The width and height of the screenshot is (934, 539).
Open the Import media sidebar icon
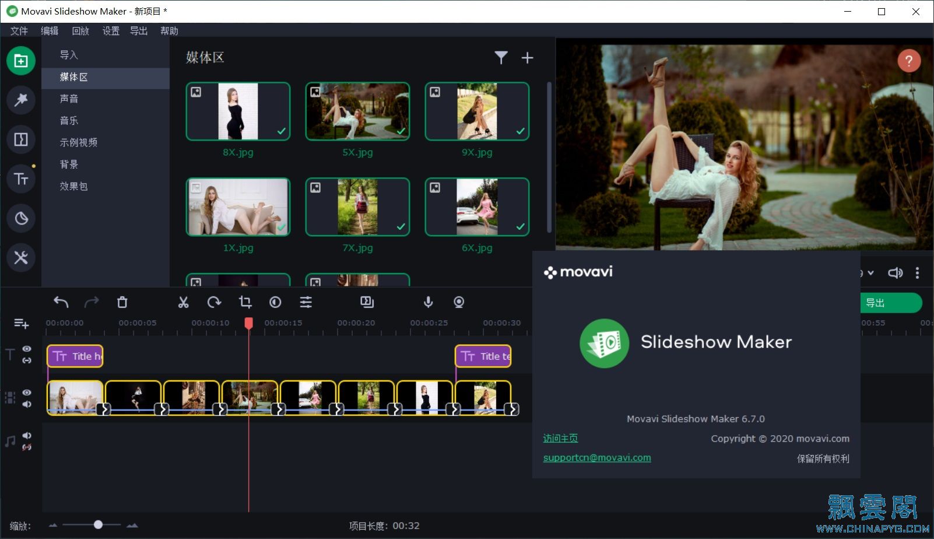tap(21, 61)
